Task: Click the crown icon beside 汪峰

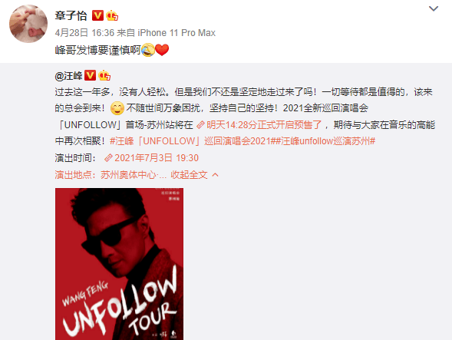Action: click(104, 76)
